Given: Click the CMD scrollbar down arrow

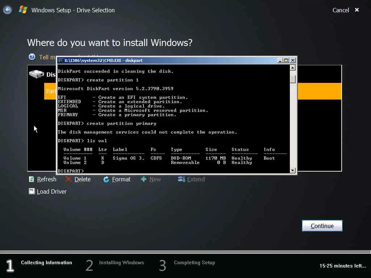Looking at the screenshot, I should pyautogui.click(x=293, y=170).
